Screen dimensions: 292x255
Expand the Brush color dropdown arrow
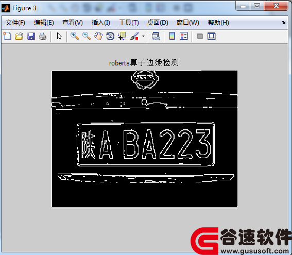coord(143,37)
